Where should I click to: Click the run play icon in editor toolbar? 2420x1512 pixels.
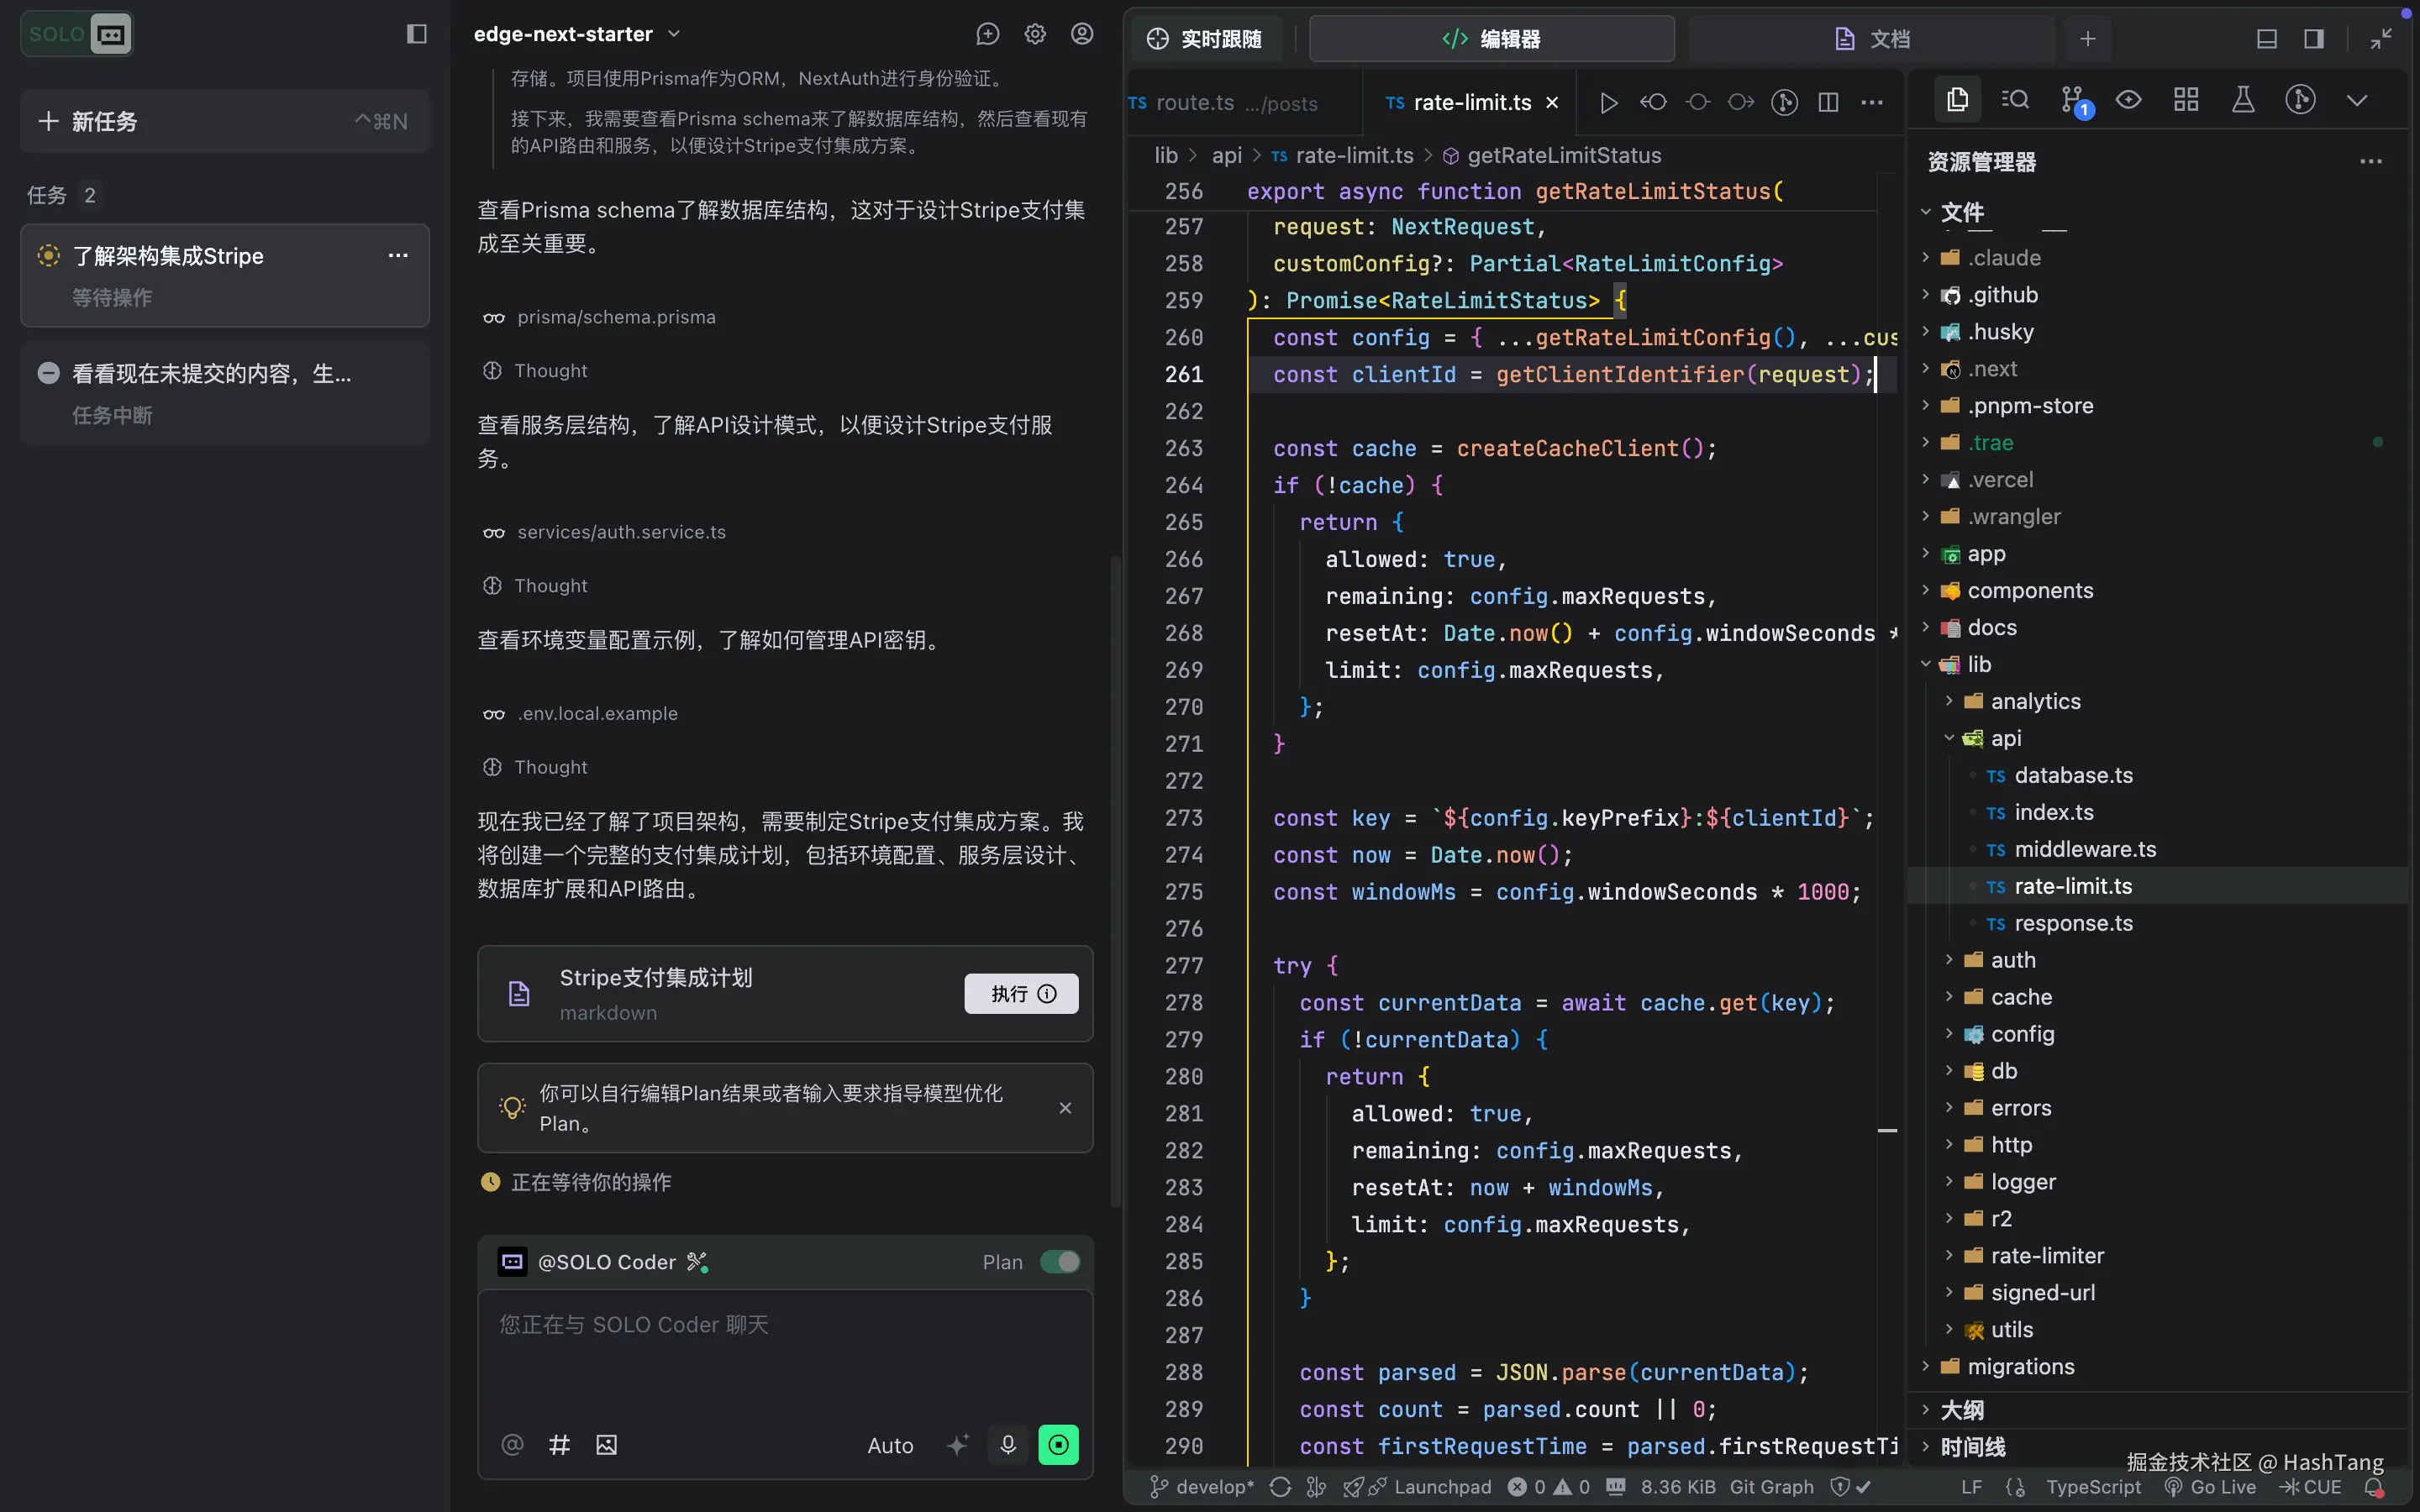coord(1608,102)
